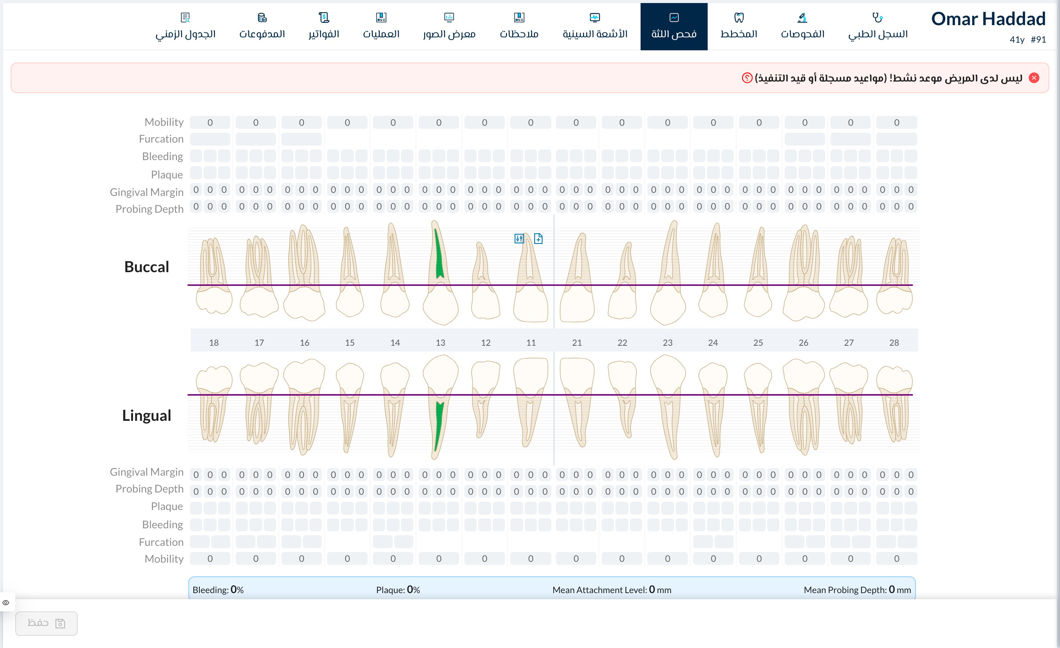Select buccal tooth 18 image
The height and width of the screenshot is (648, 1060).
point(214,275)
